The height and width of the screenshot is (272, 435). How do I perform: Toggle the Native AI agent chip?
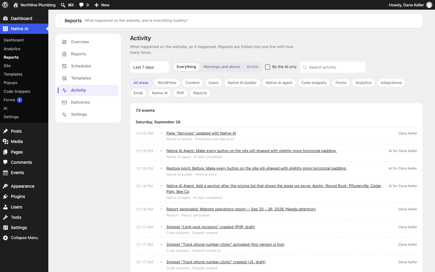point(279,83)
